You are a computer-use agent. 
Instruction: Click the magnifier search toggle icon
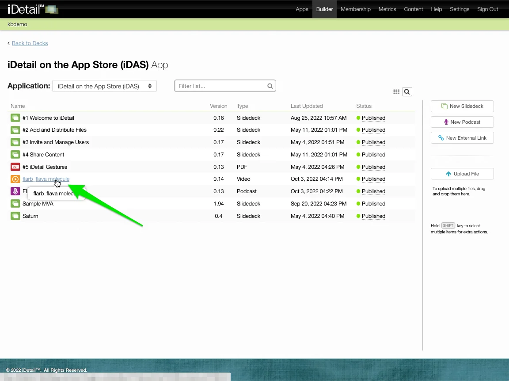click(x=407, y=92)
